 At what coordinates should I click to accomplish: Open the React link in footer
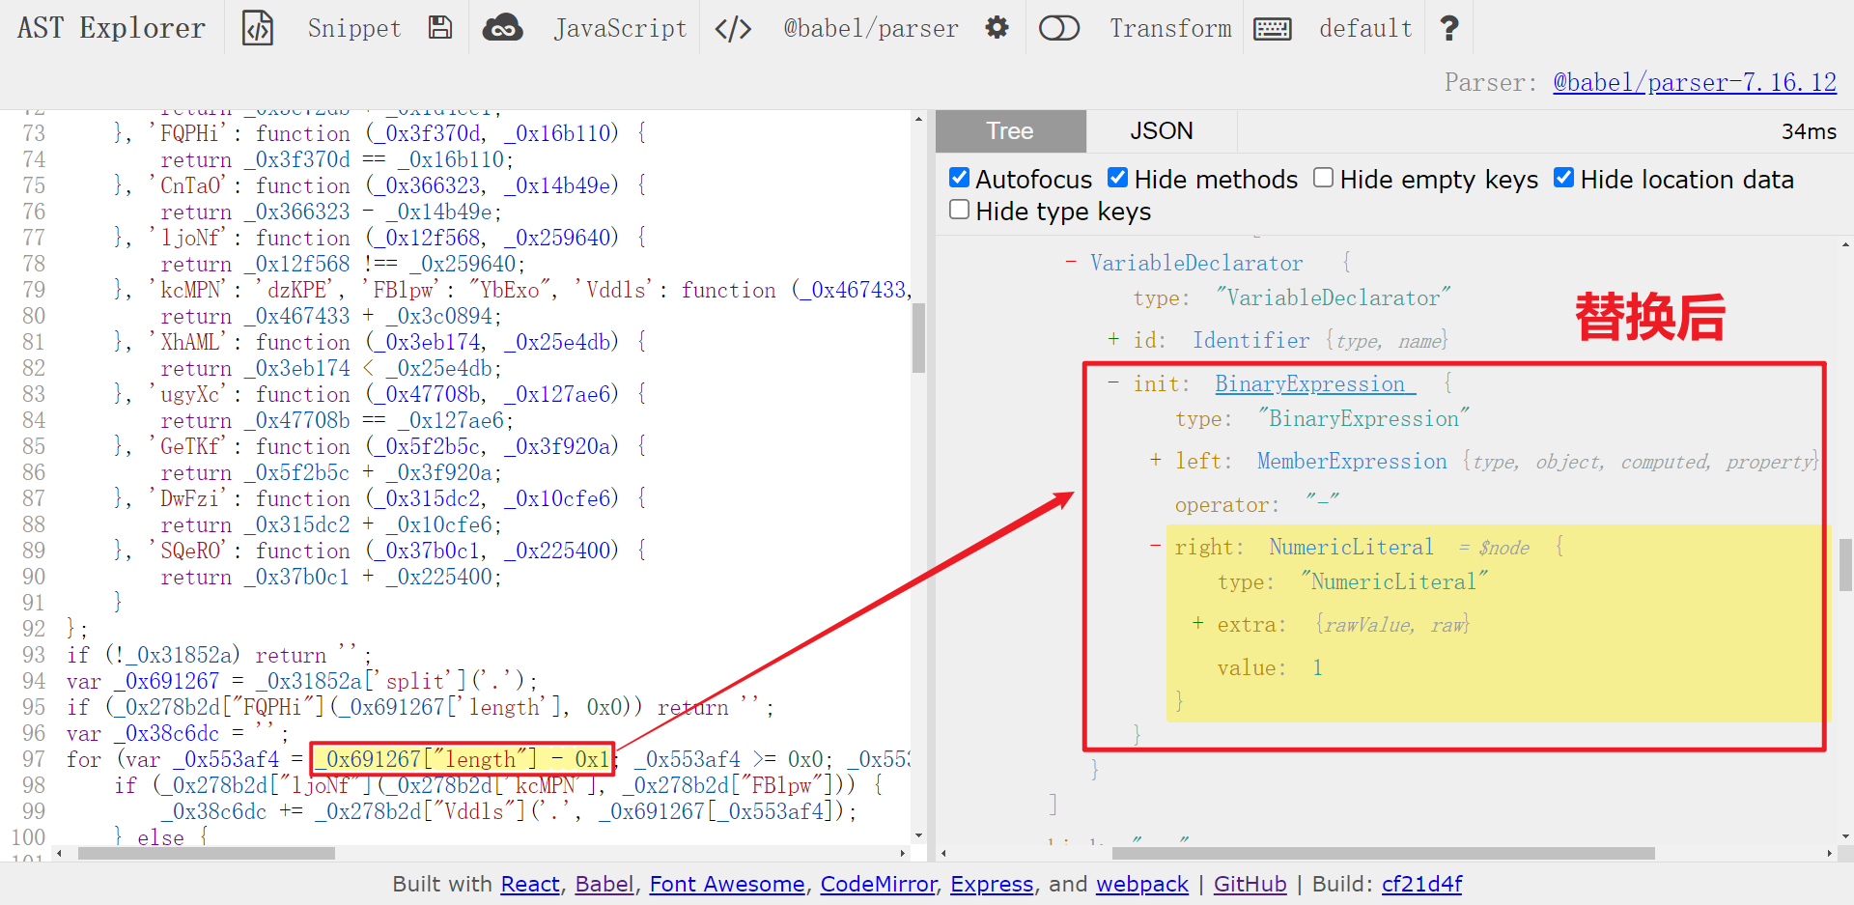pos(530,884)
